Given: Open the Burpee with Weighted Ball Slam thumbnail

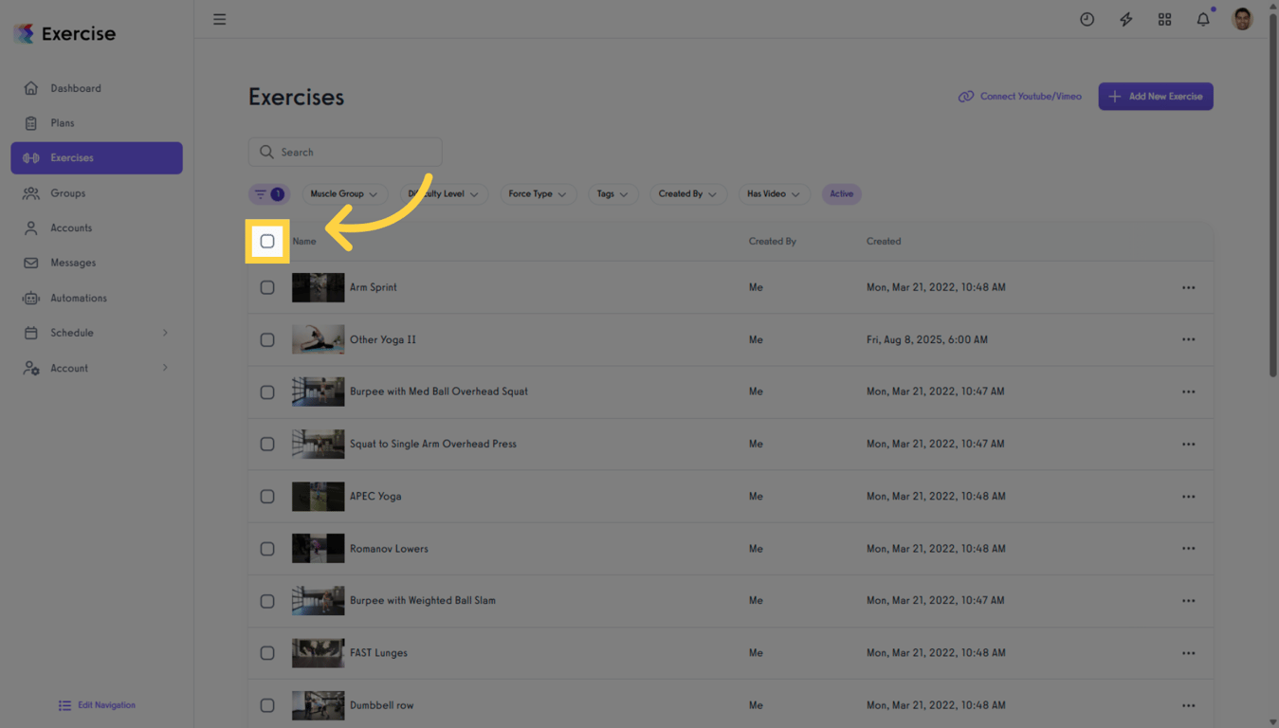Looking at the screenshot, I should point(318,600).
